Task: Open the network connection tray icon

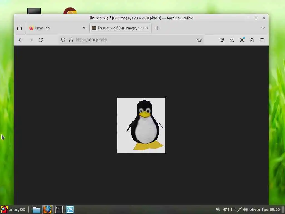Action: point(239,210)
